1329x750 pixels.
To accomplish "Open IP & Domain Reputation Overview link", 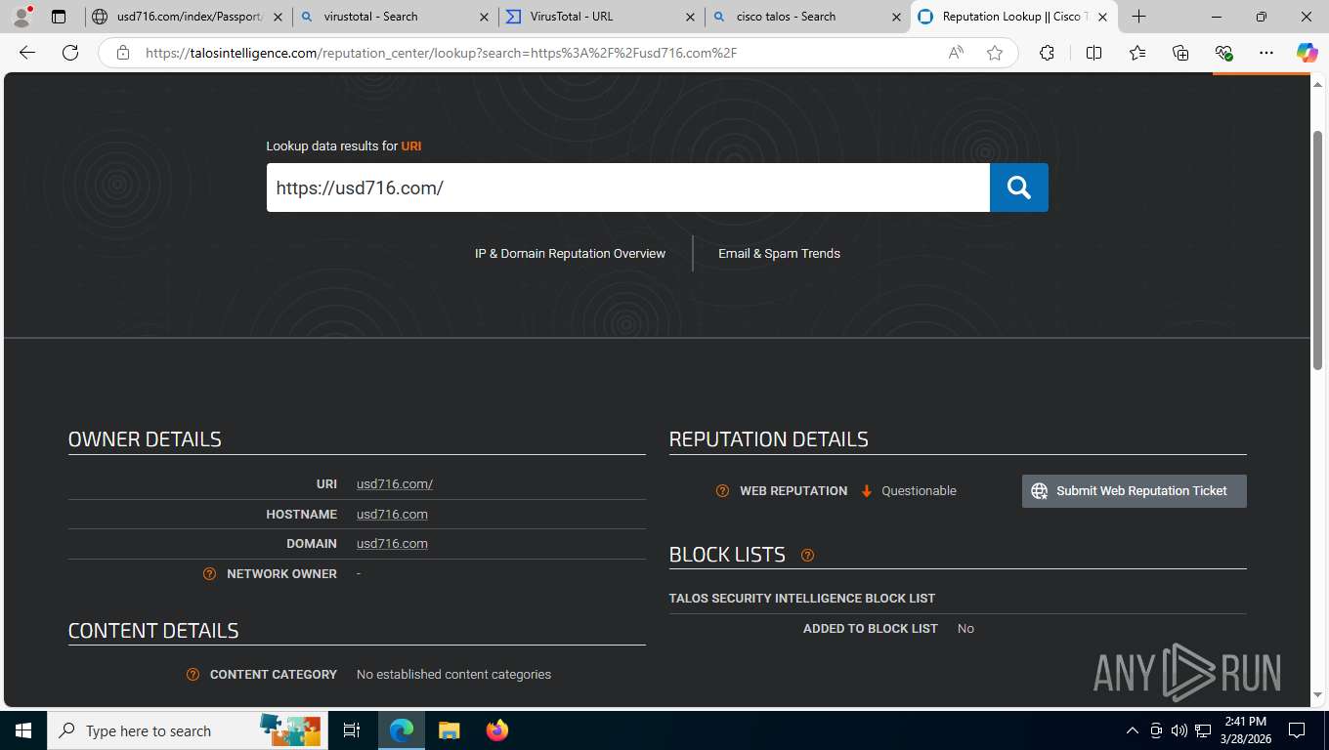I will pyautogui.click(x=570, y=254).
